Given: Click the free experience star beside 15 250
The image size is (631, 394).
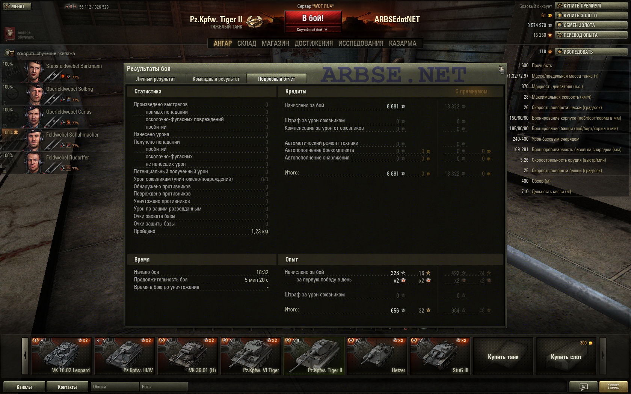Looking at the screenshot, I should (550, 35).
